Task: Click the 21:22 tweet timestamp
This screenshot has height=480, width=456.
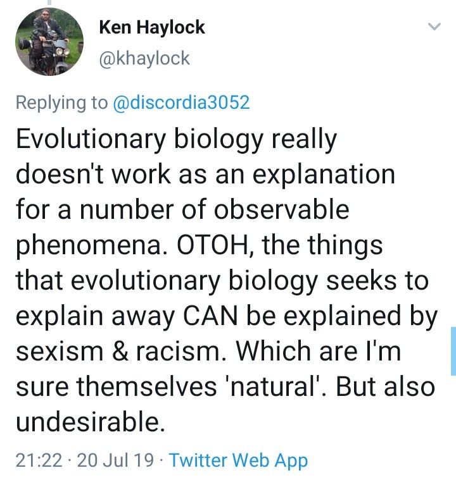Action: pyautogui.click(x=39, y=460)
